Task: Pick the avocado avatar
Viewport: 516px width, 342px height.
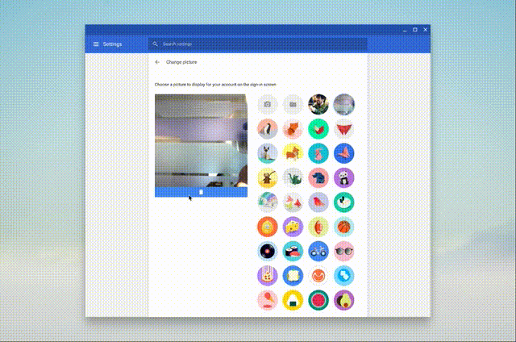Action: click(x=344, y=301)
